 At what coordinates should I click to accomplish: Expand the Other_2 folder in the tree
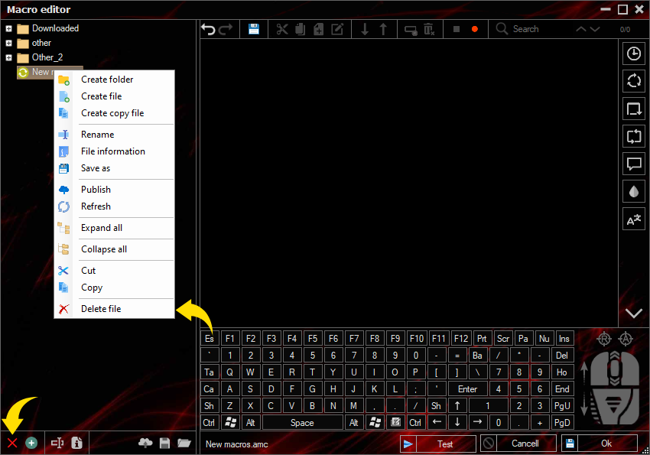point(7,57)
